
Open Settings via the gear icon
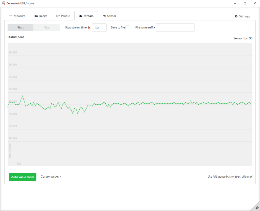point(236,16)
